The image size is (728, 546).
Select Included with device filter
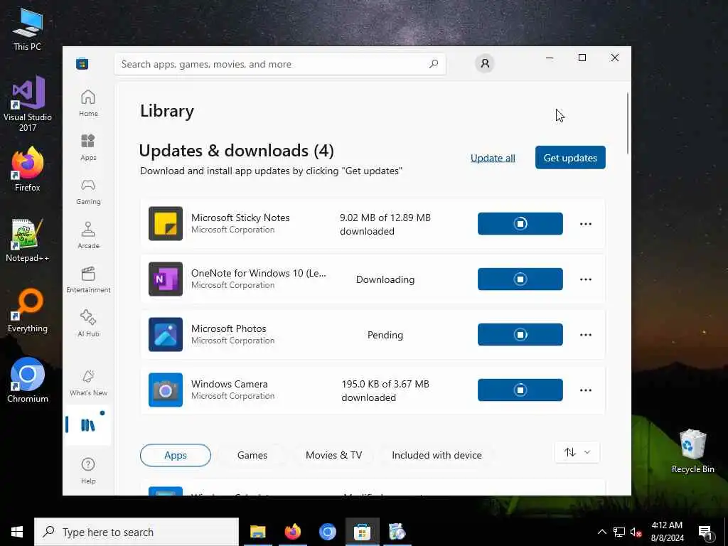[x=437, y=455]
